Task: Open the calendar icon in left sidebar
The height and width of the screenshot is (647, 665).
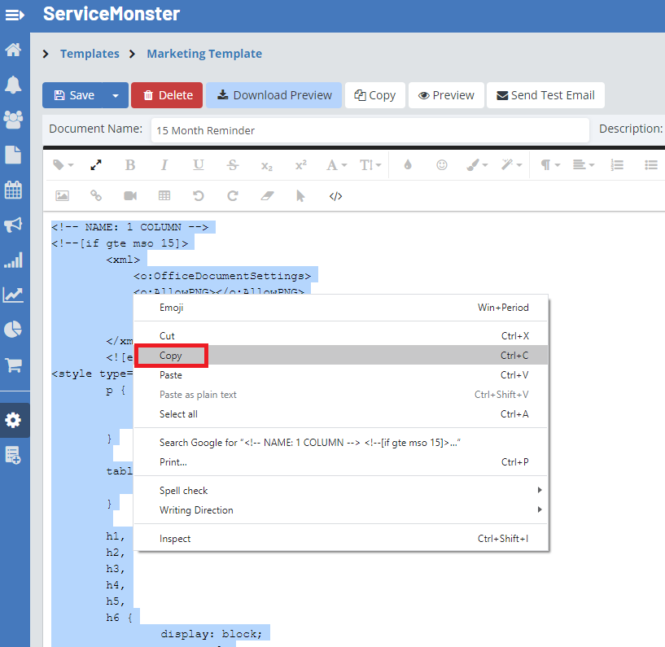Action: pyautogui.click(x=13, y=190)
